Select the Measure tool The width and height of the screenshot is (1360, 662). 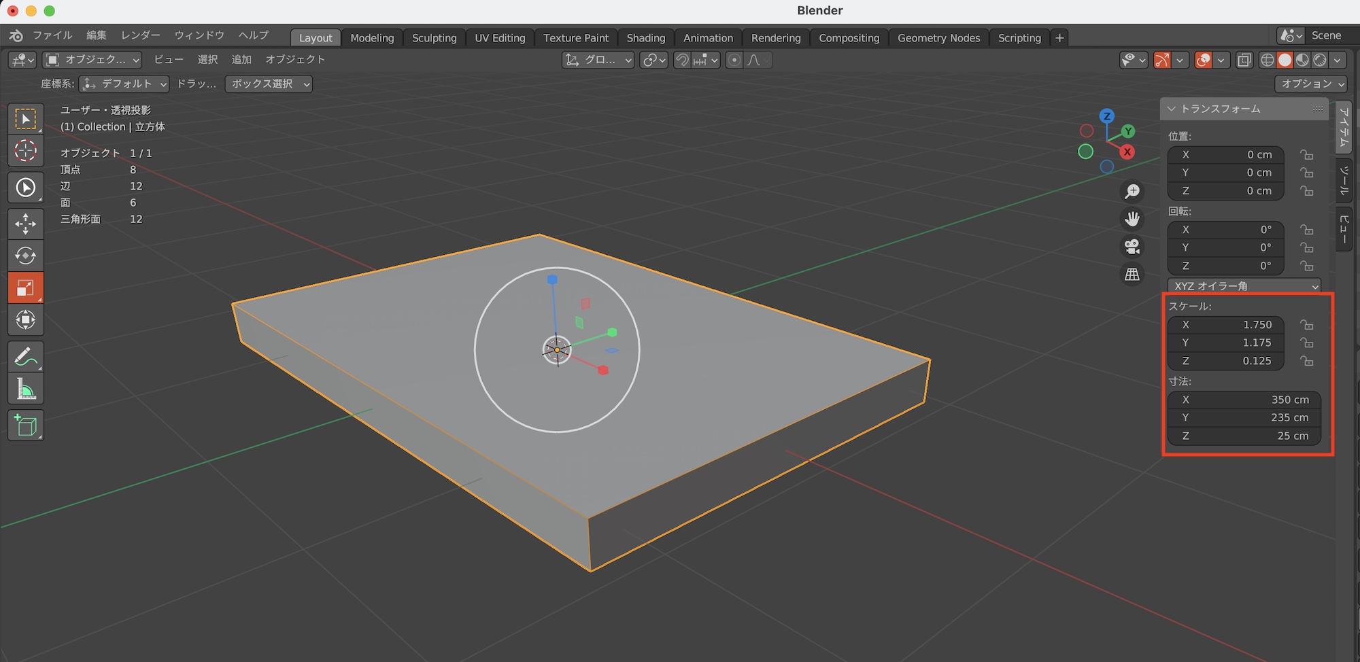26,389
